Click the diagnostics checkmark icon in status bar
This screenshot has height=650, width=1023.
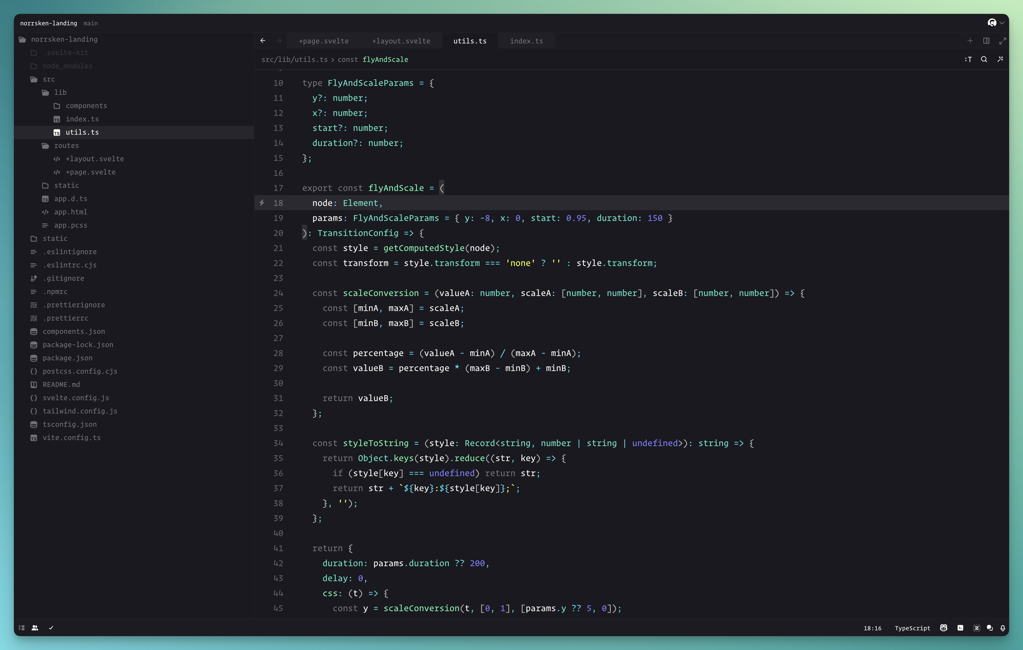(51, 627)
